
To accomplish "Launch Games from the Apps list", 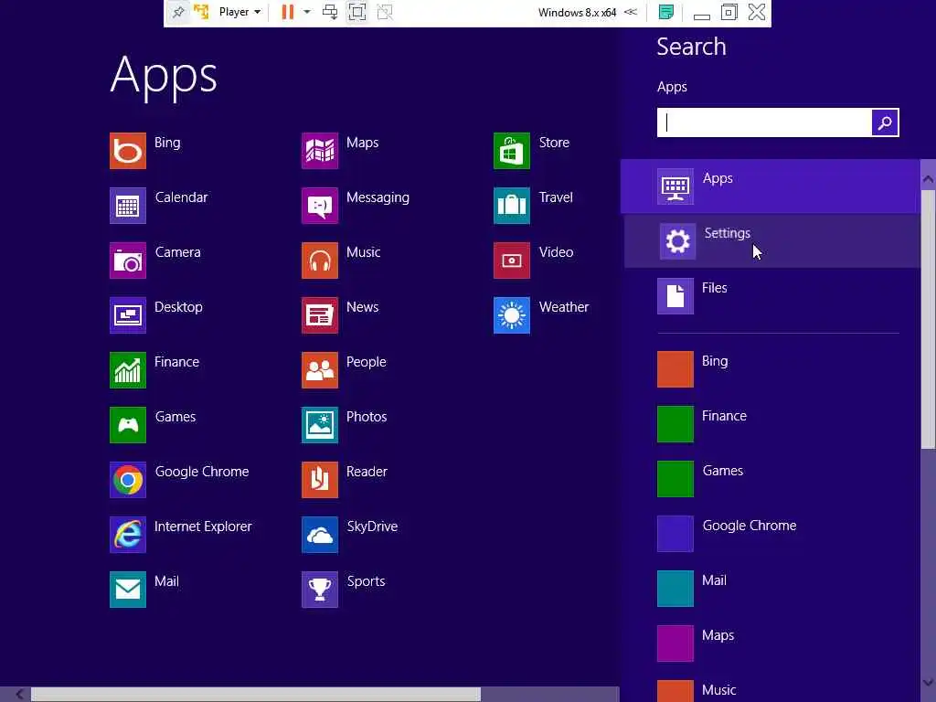I will coord(153,425).
